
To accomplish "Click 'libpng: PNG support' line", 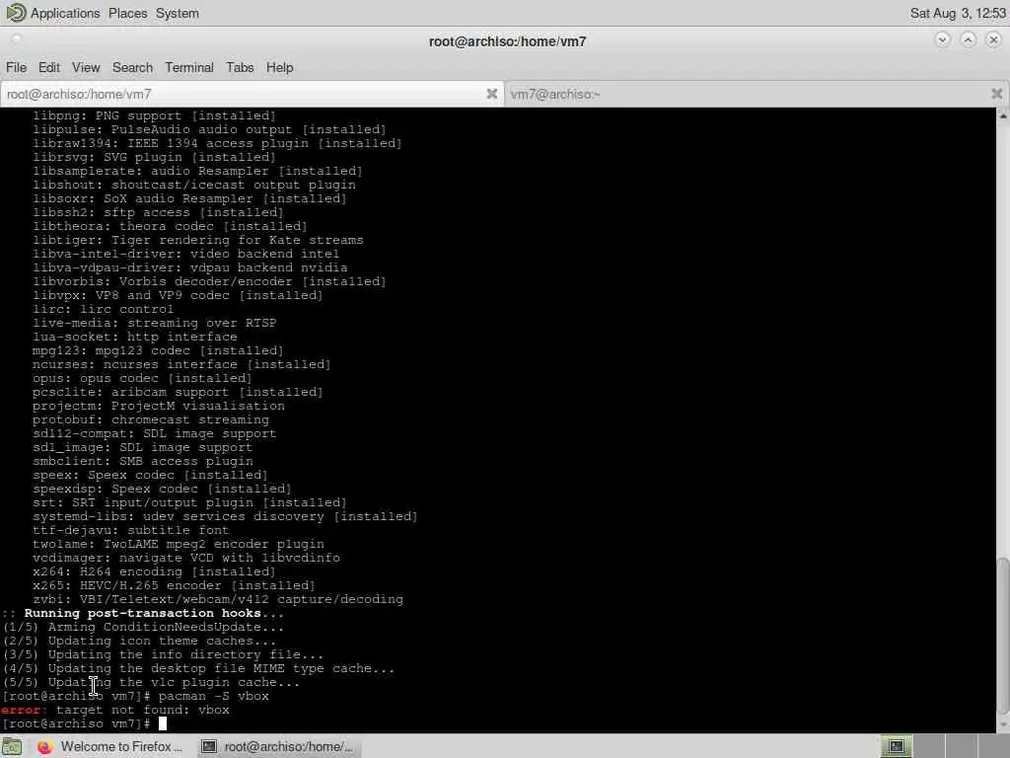I will point(154,115).
